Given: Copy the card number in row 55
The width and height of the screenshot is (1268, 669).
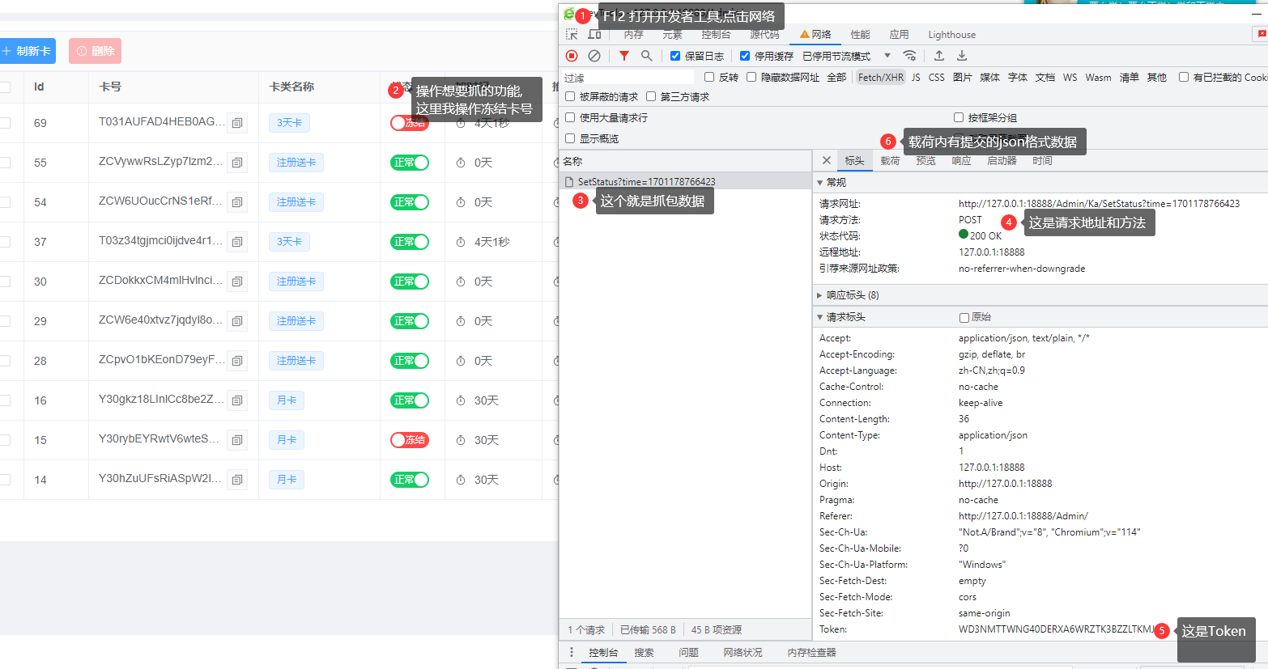Looking at the screenshot, I should (x=237, y=163).
